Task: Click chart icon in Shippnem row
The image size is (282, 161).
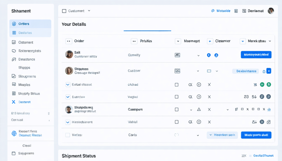Action: [177, 71]
